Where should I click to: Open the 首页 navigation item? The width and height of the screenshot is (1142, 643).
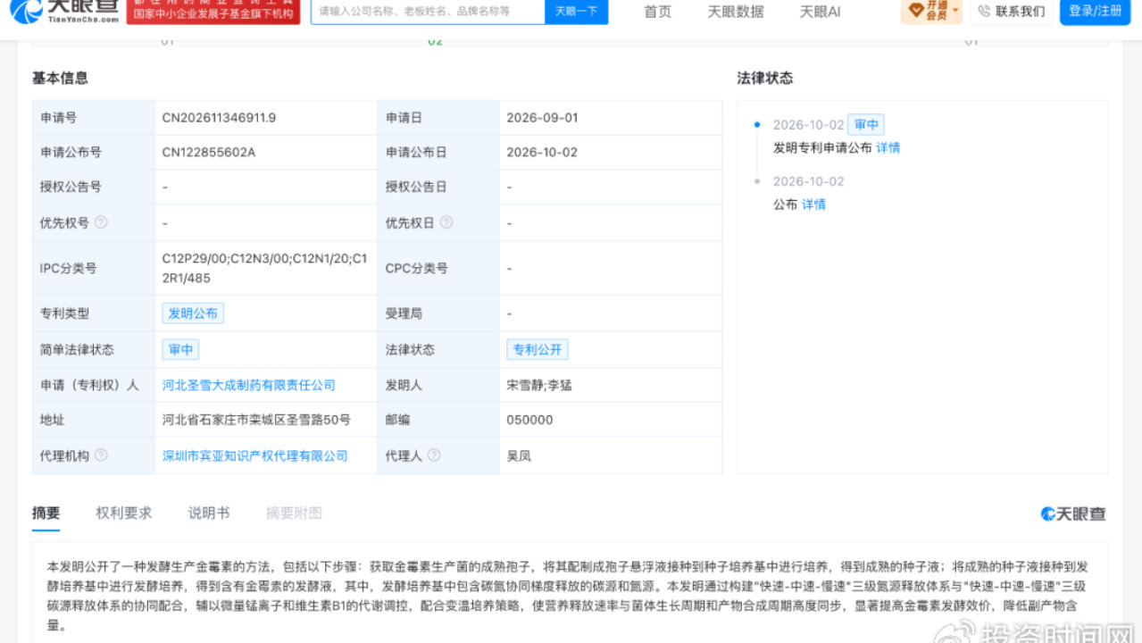(658, 12)
